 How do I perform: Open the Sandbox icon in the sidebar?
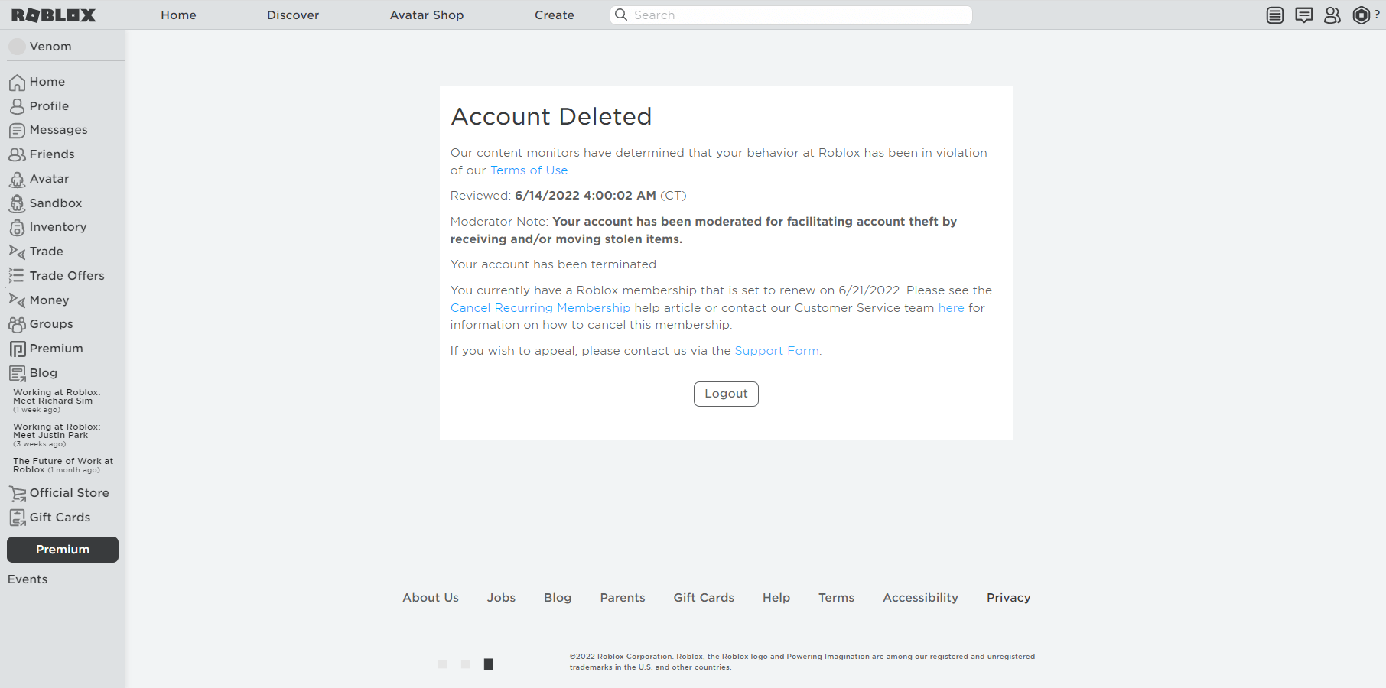[x=17, y=203]
